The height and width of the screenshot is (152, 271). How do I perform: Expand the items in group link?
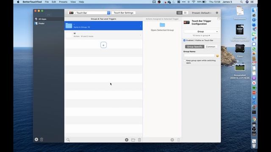click(x=201, y=35)
